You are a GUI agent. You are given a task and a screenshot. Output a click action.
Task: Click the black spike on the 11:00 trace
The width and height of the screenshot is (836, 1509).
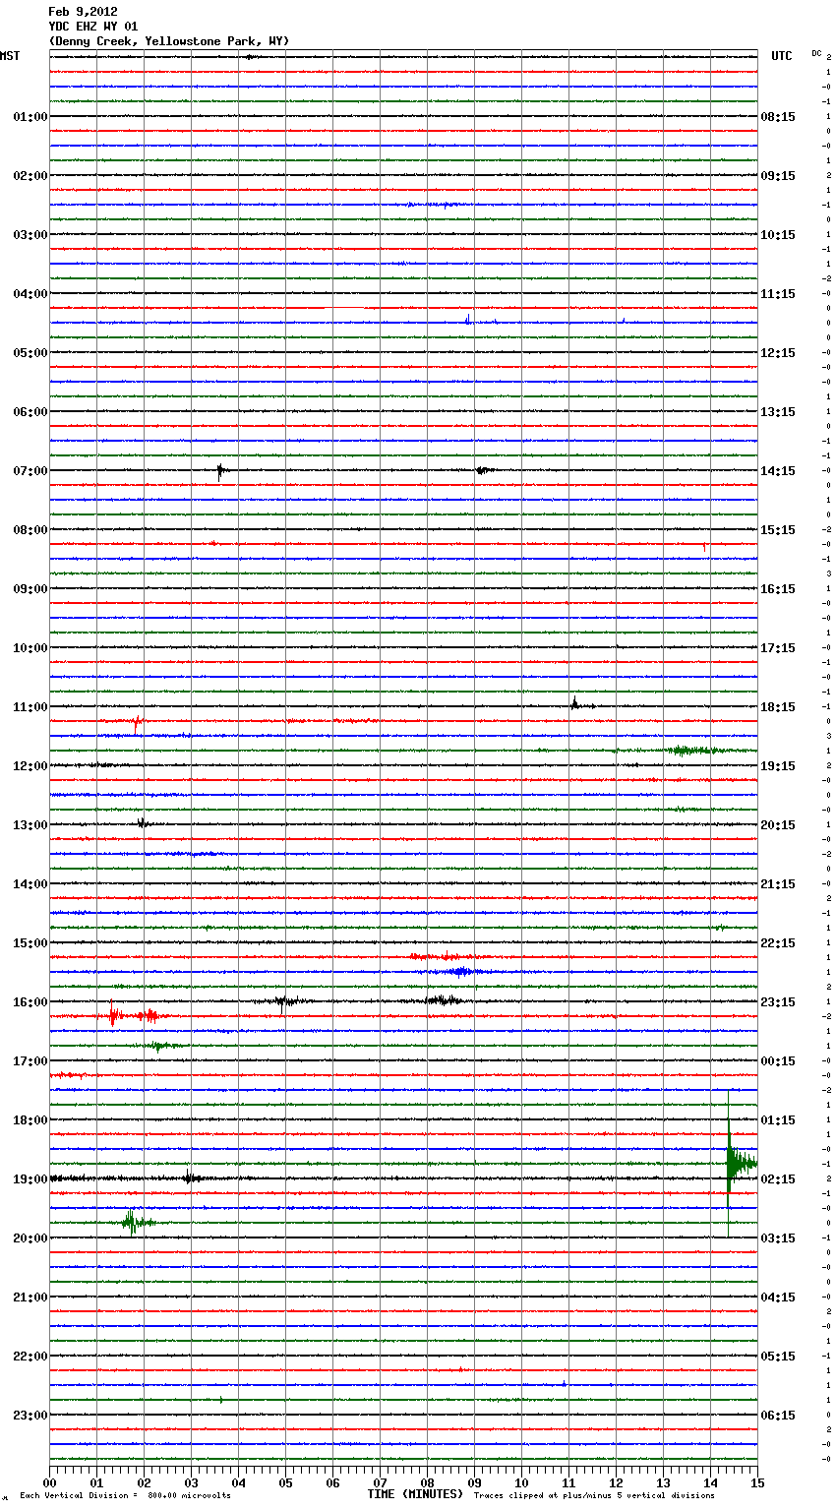click(574, 703)
